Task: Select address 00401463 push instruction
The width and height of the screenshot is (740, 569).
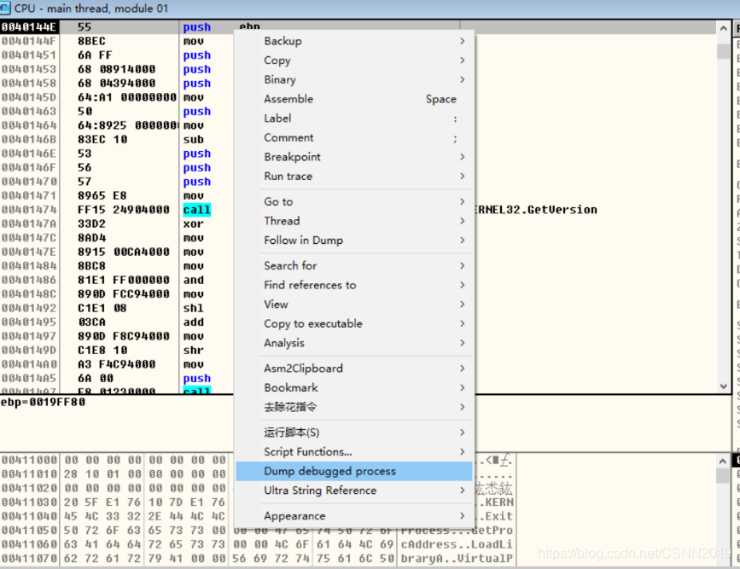Action: pos(197,112)
